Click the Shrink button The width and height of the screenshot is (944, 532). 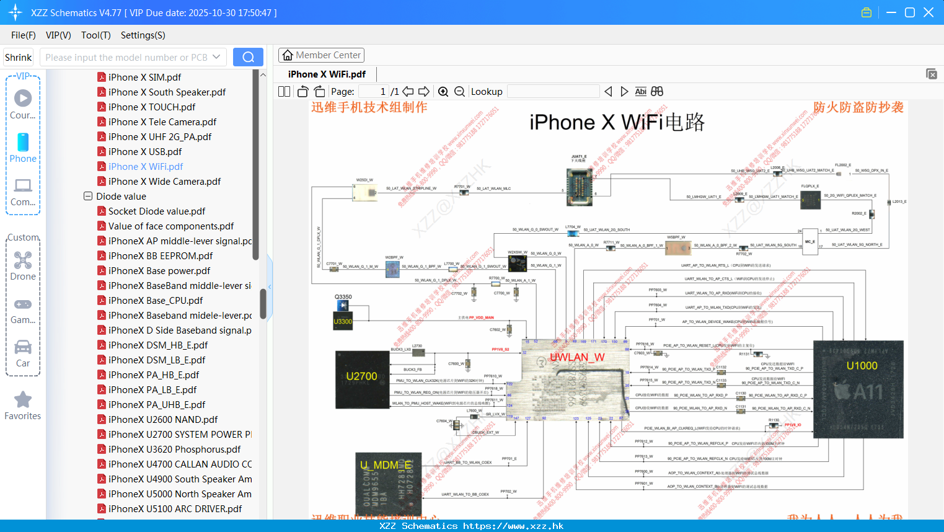(18, 57)
